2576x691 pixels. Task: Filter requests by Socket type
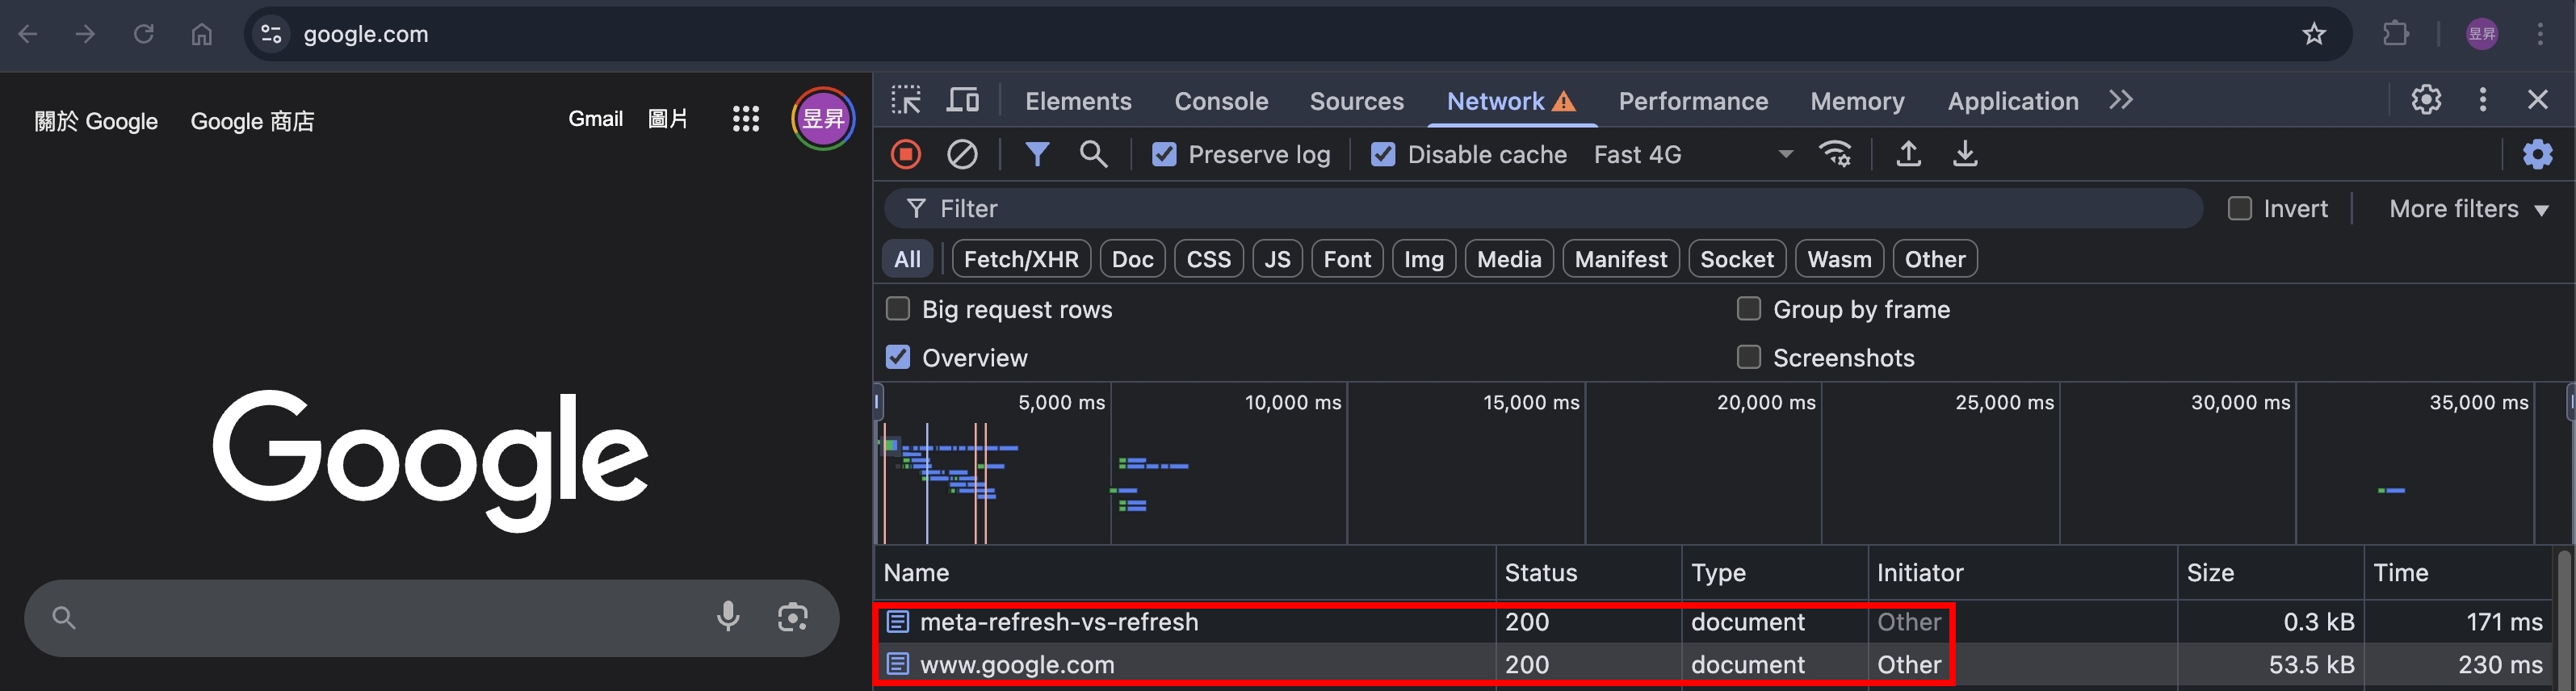tap(1736, 259)
